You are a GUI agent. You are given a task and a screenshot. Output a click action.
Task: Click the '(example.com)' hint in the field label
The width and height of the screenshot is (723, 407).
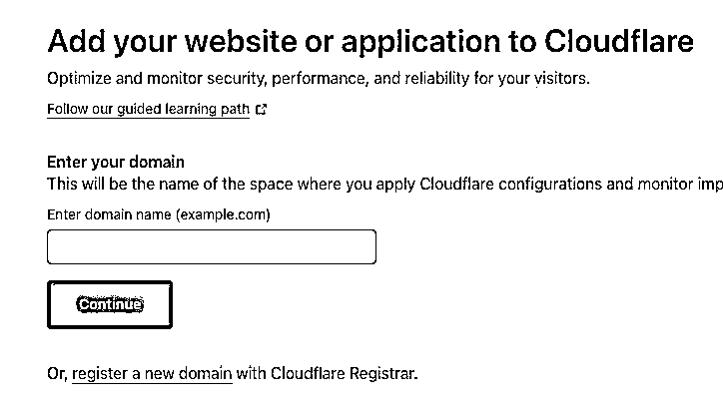pyautogui.click(x=223, y=214)
